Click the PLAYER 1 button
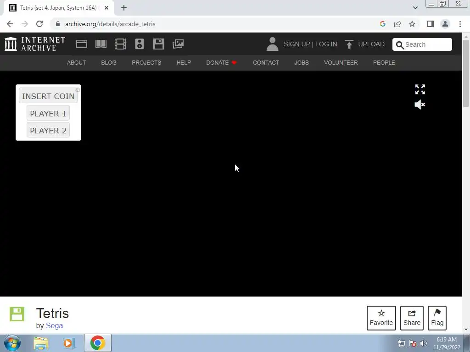470x352 pixels. [48, 114]
